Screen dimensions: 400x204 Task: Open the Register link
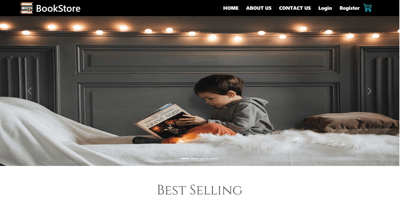pyautogui.click(x=350, y=8)
